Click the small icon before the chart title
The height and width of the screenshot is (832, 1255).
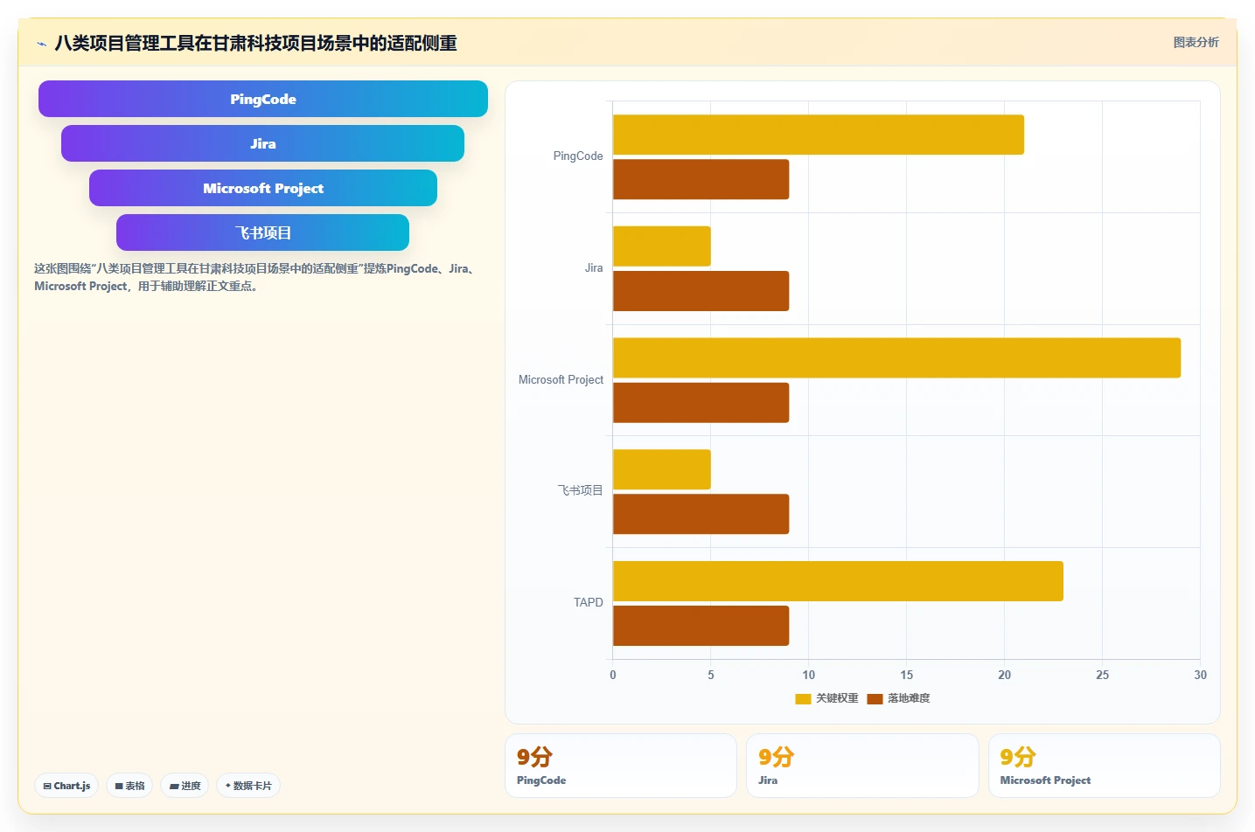coord(41,43)
